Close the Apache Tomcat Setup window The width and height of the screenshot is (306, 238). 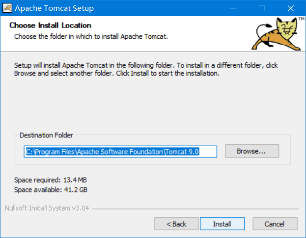point(291,8)
